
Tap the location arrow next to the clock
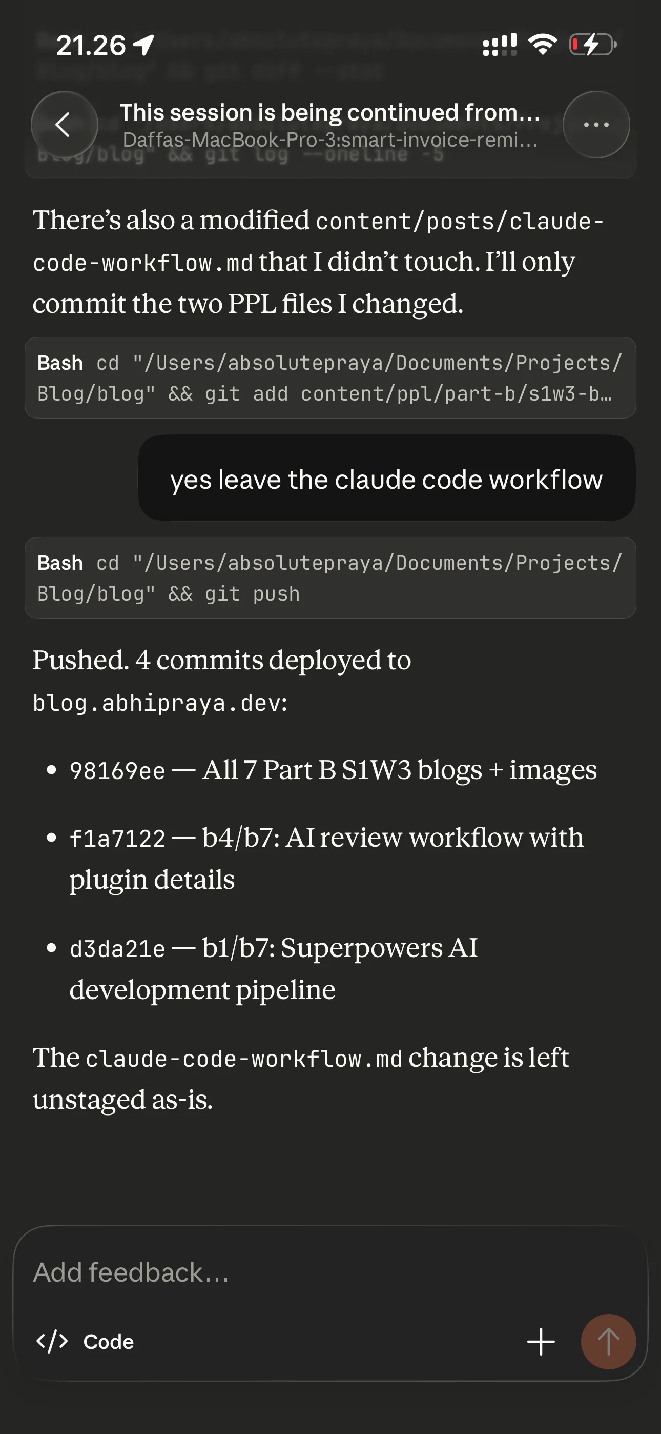pos(143,45)
